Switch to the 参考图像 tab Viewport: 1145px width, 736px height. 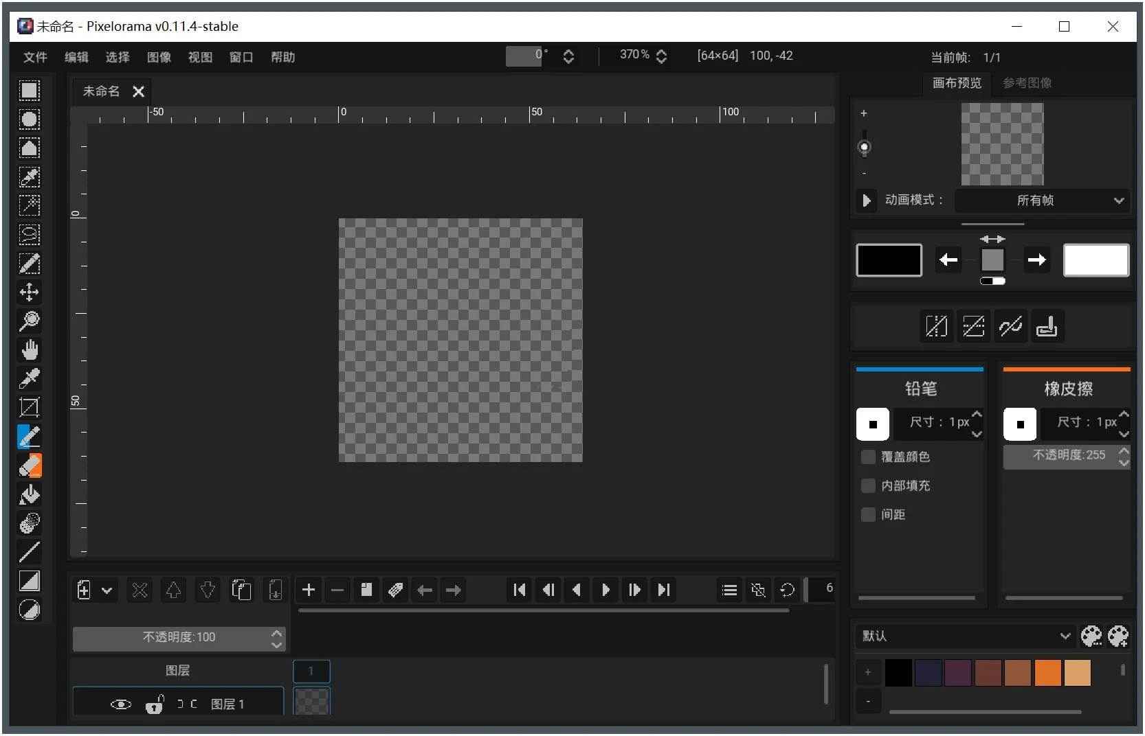pos(1027,83)
